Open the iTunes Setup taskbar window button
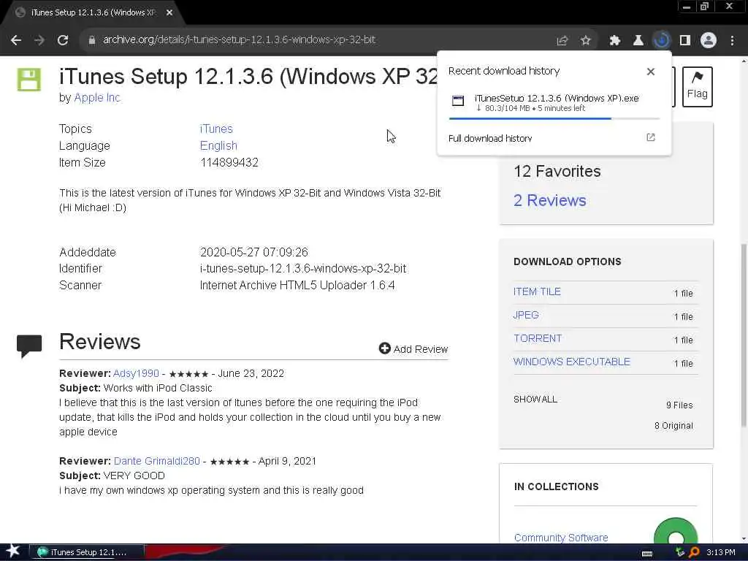 coord(87,552)
